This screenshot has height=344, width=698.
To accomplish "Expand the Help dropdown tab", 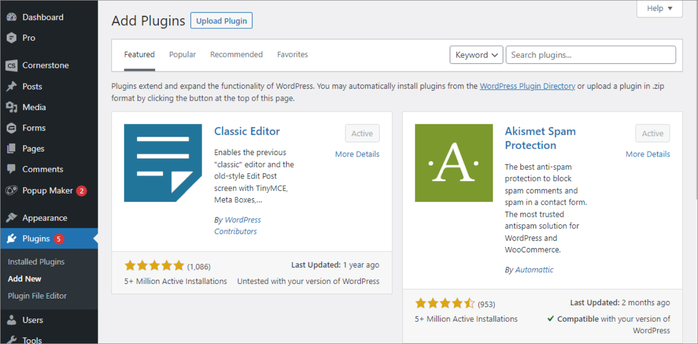I will point(660,8).
